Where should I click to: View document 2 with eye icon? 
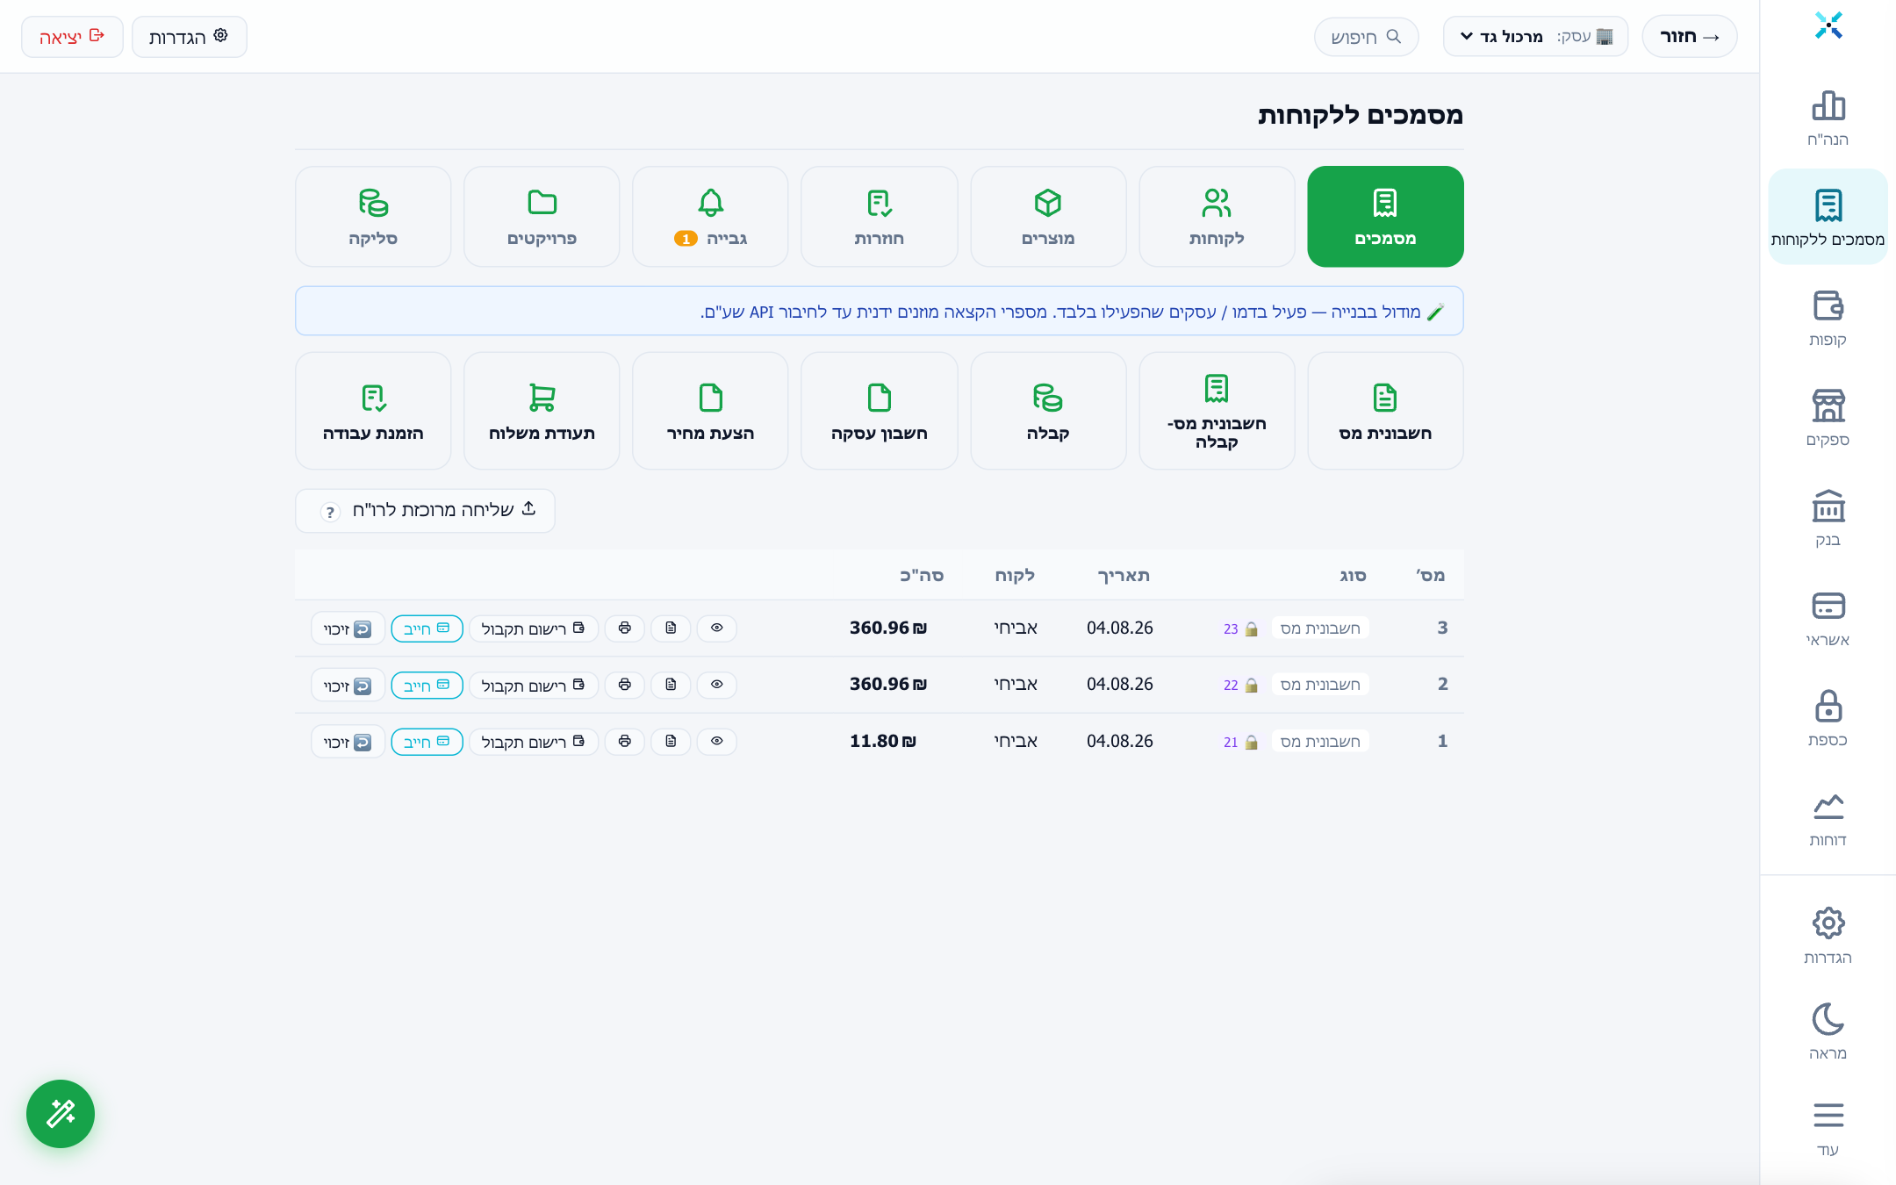click(716, 685)
